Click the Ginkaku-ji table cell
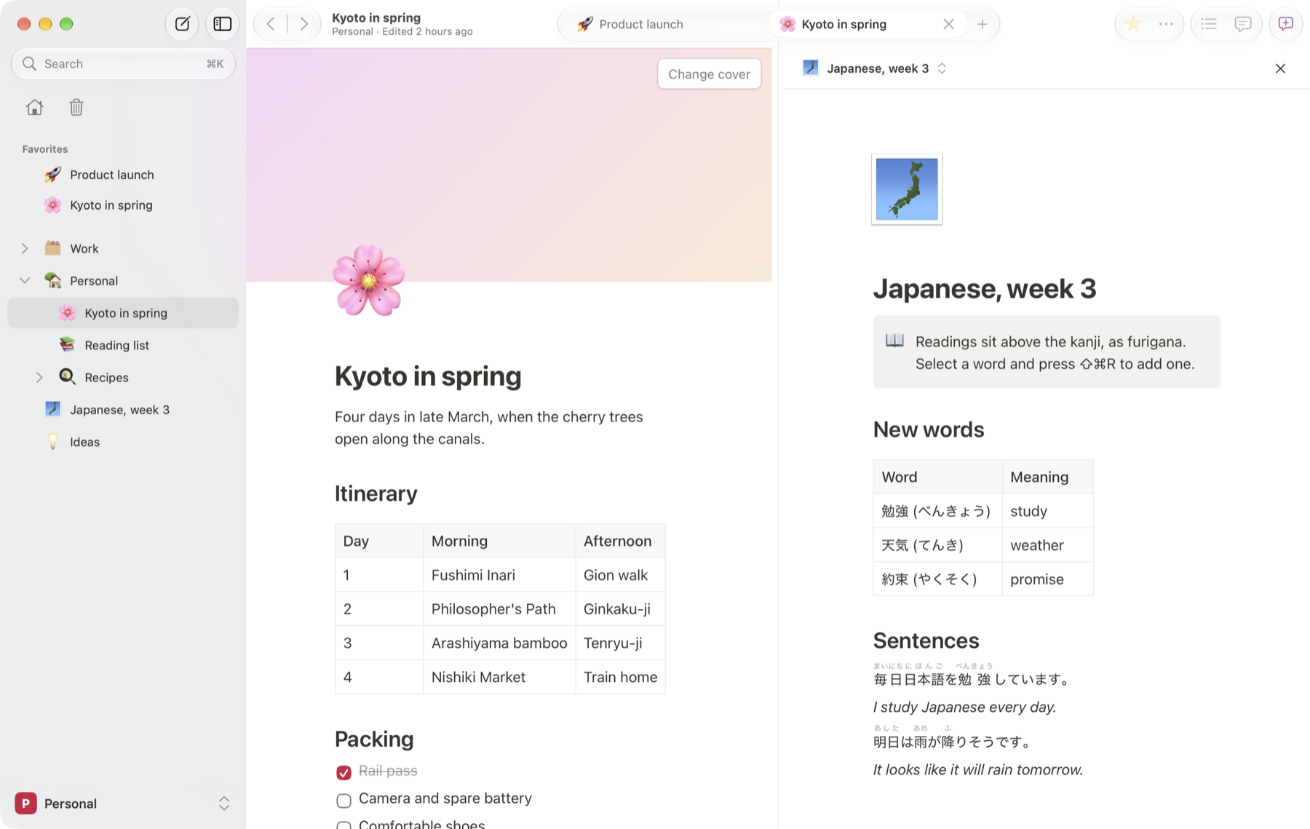Screen dimensions: 1310x829 (620, 609)
